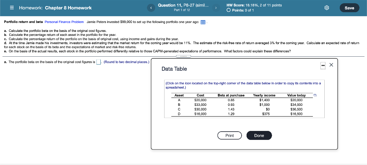The image size is (367, 165).
Task: Select Asset B cost $33,000 cell
Action: (200, 105)
